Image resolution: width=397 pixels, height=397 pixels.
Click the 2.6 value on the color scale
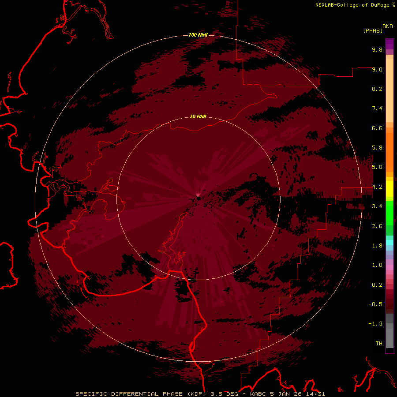click(x=377, y=226)
